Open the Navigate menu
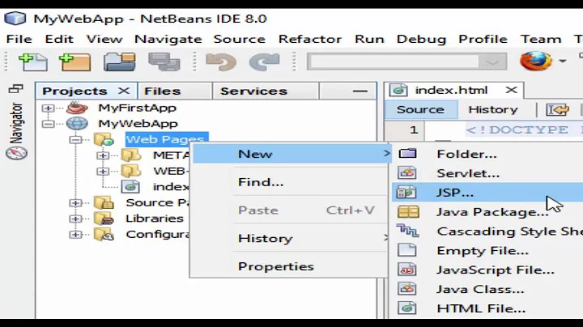 pos(168,39)
